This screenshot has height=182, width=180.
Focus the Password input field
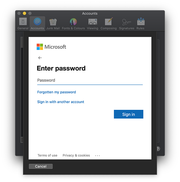click(x=90, y=80)
